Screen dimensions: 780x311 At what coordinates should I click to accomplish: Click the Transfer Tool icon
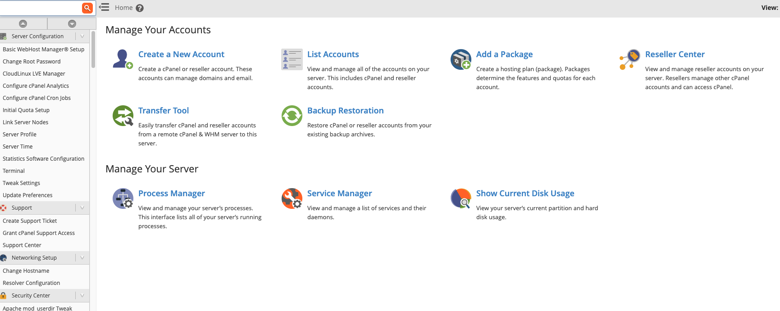tap(123, 116)
